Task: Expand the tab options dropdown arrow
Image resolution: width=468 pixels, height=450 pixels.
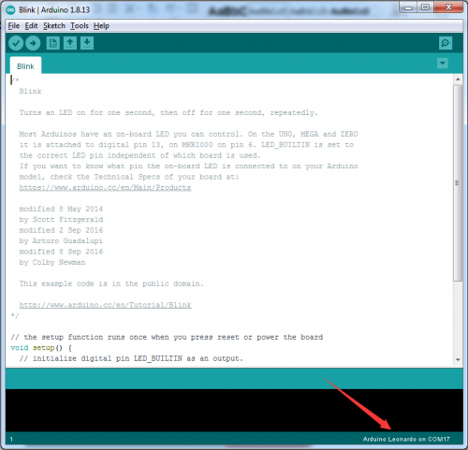Action: coord(443,64)
